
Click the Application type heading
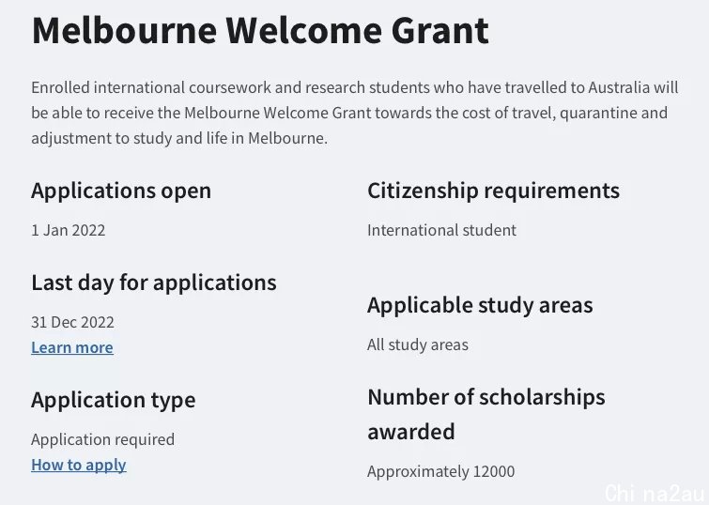coord(114,400)
